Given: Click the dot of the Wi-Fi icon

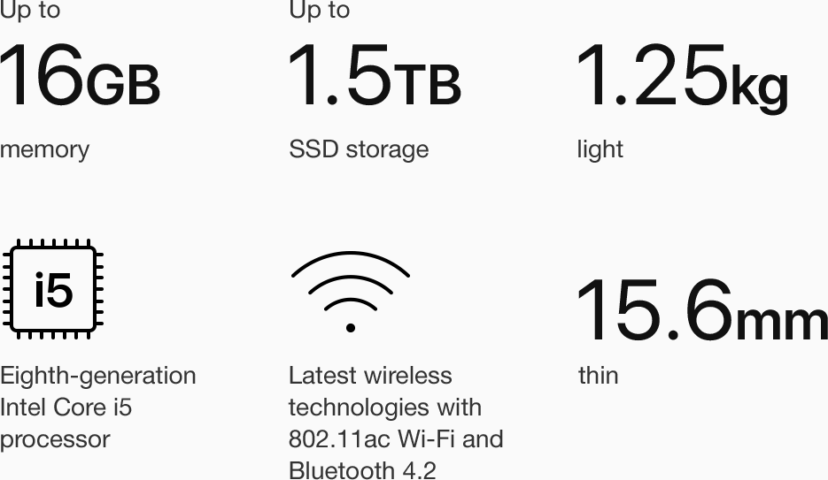Looking at the screenshot, I should (x=350, y=328).
